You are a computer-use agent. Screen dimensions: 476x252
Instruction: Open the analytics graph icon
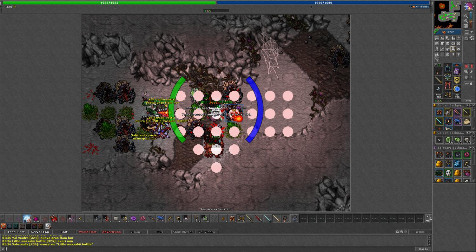click(x=442, y=49)
